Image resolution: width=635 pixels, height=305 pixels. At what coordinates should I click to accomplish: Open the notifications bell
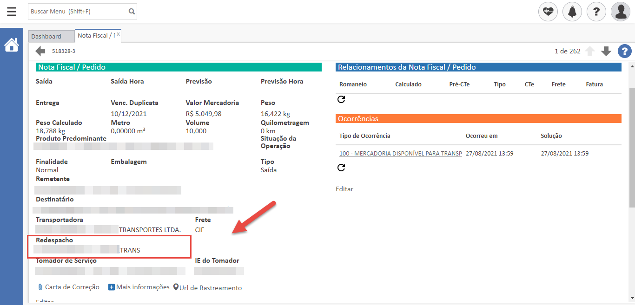click(572, 12)
